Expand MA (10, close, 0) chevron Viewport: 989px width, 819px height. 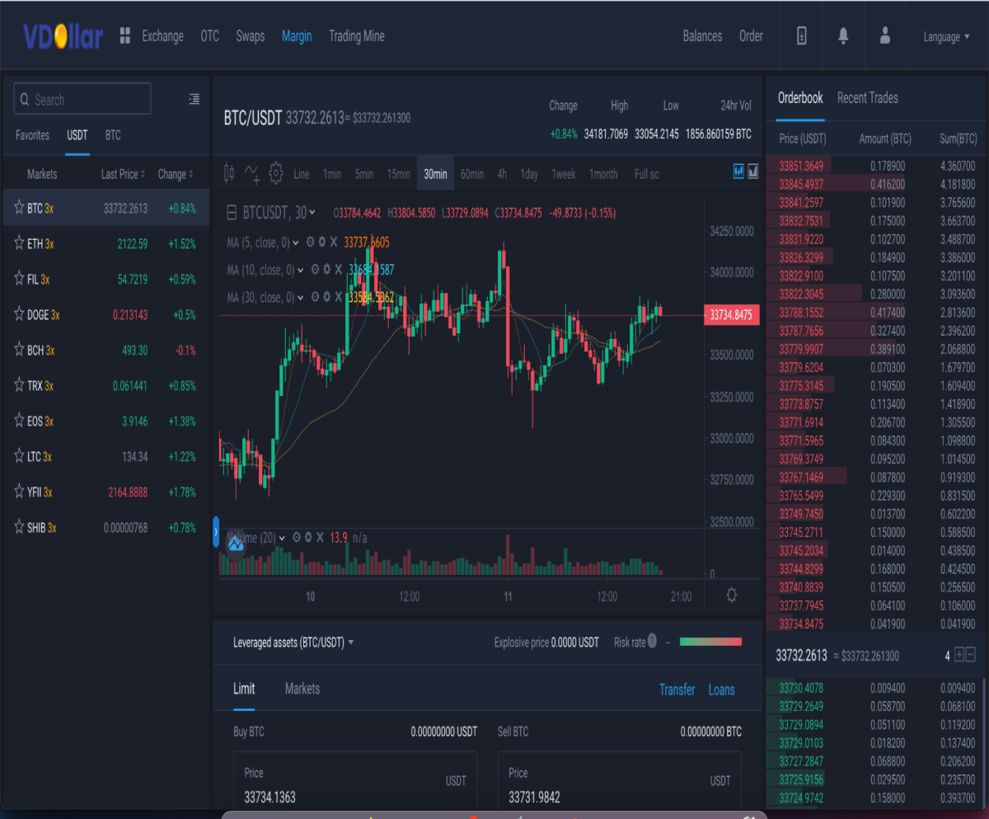coord(301,270)
